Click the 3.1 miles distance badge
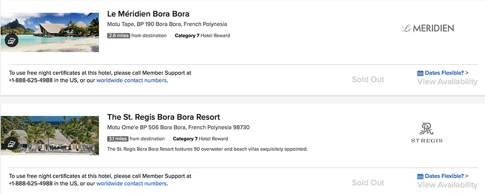Image resolution: width=485 pixels, height=194 pixels. click(117, 139)
